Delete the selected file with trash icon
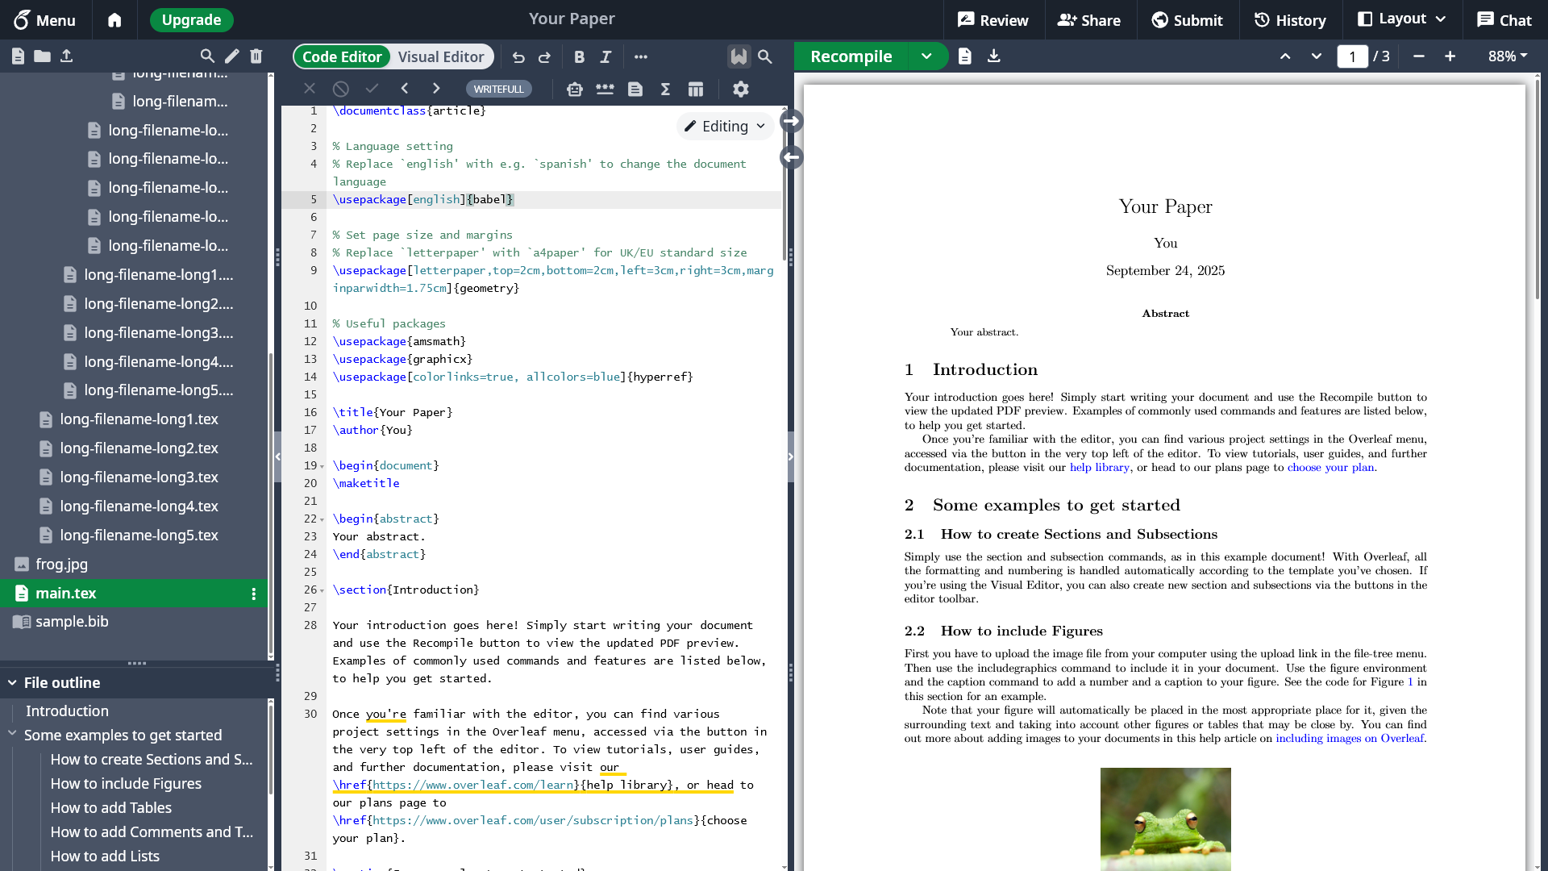The image size is (1548, 871). 256,56
